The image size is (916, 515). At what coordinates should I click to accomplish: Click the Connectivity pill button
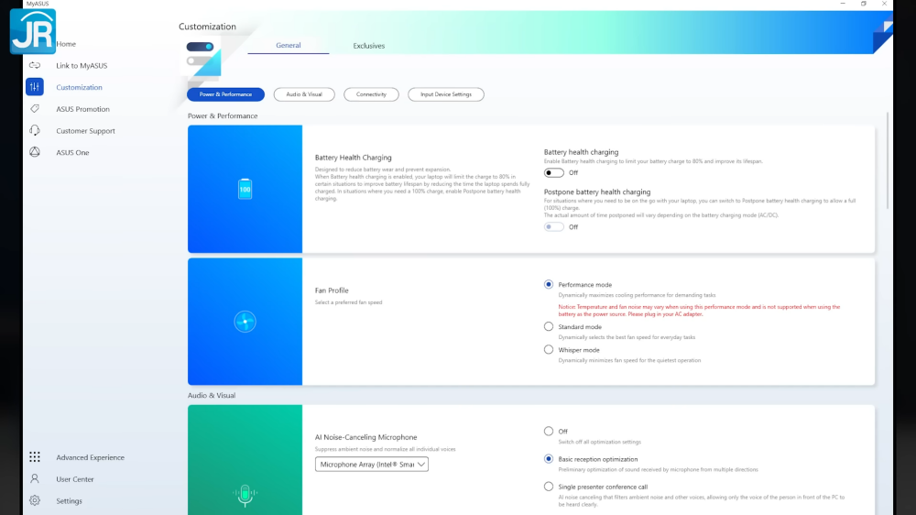371,94
